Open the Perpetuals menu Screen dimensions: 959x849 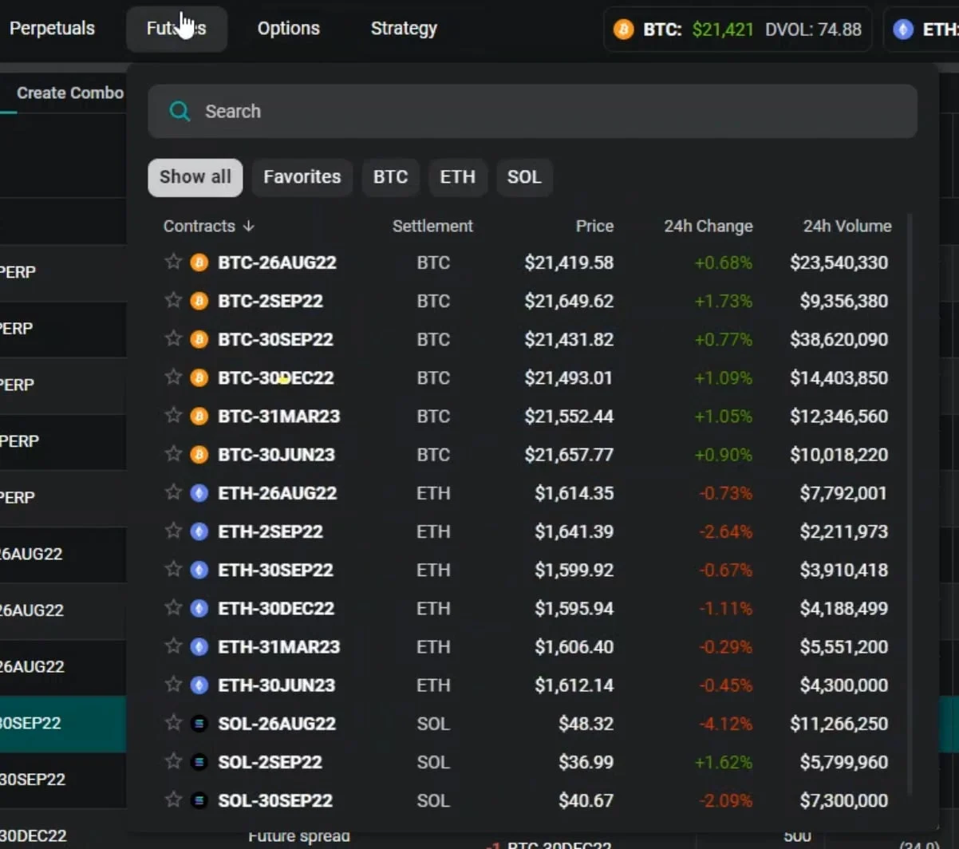click(x=52, y=29)
